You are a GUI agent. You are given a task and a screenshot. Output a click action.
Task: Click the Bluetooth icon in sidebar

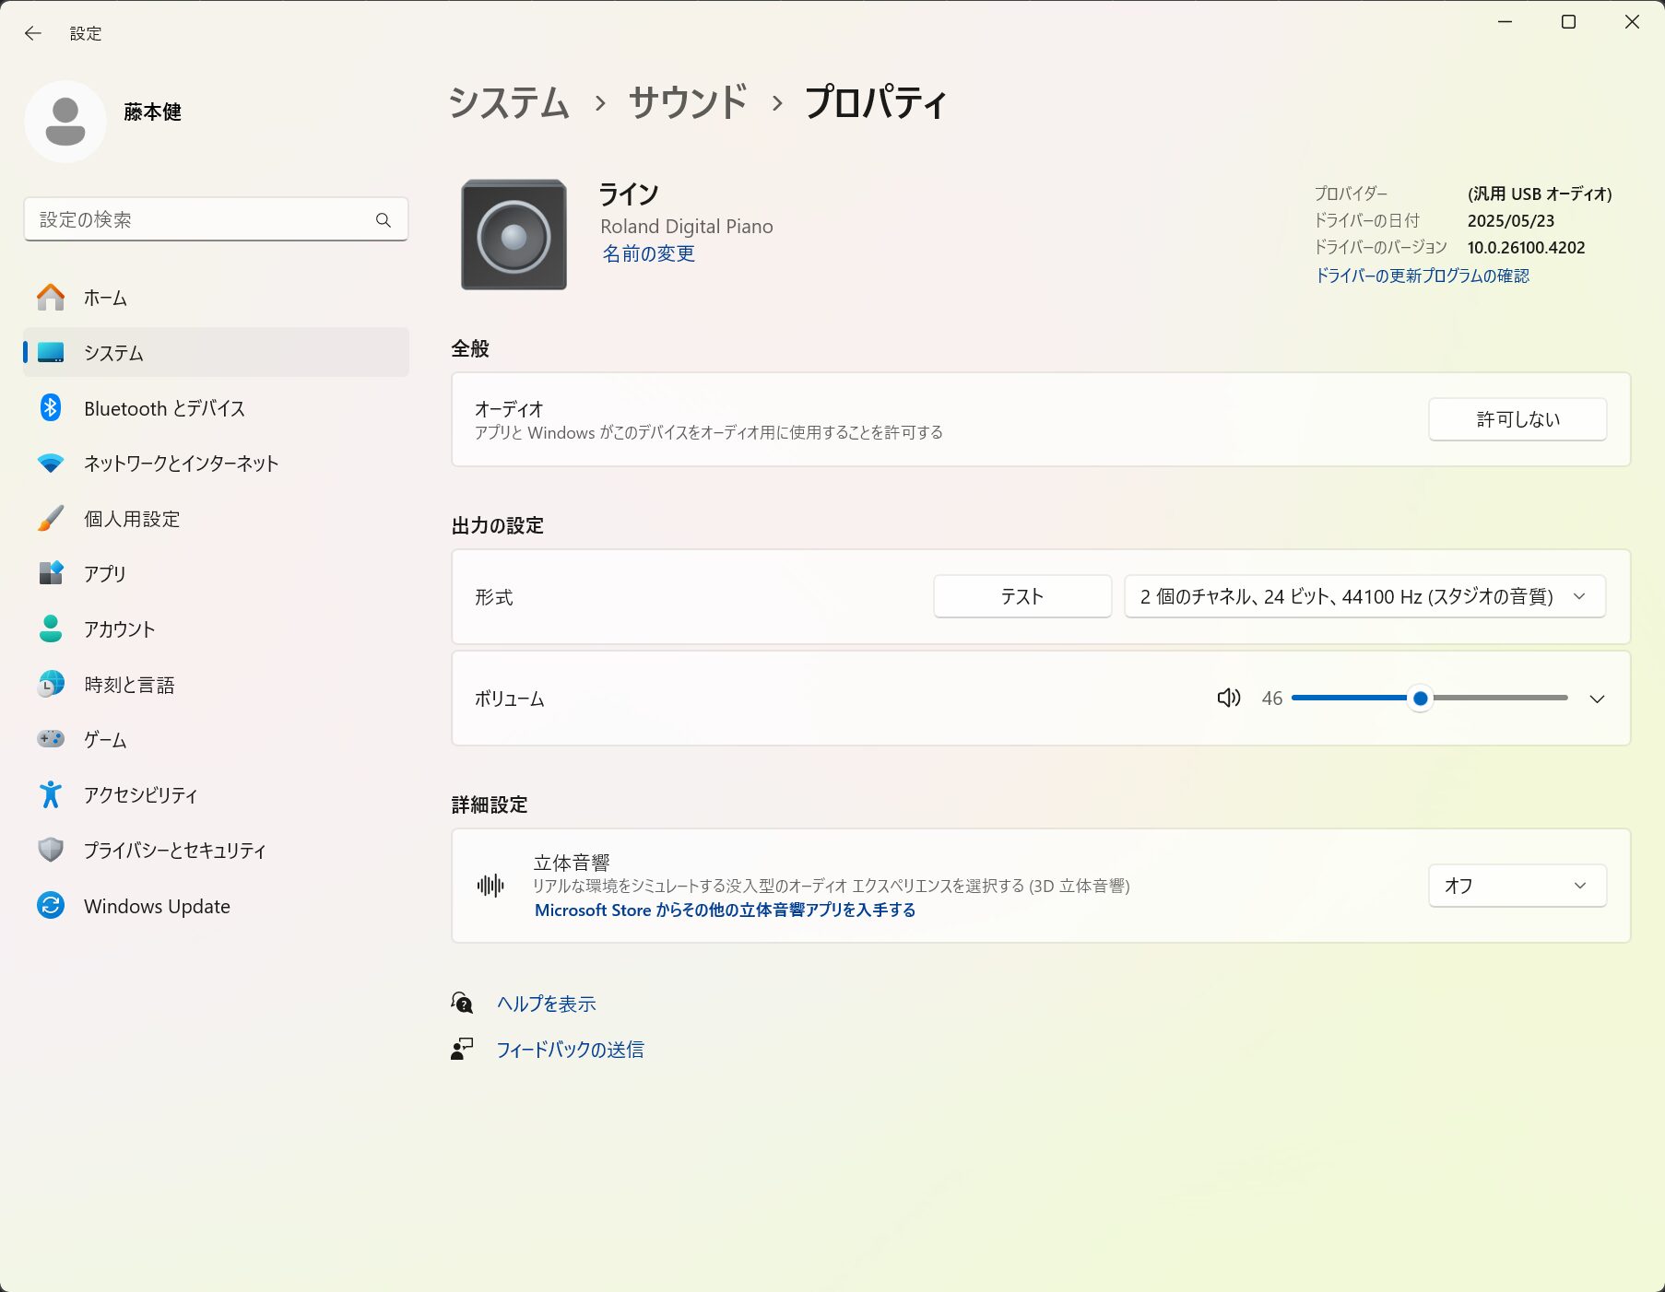(x=51, y=407)
